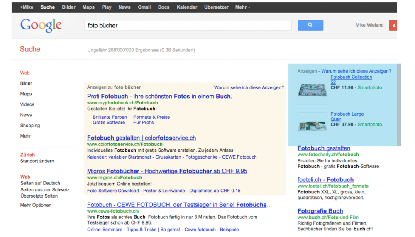
Task: Open Maps from the top bar
Action: point(88,7)
